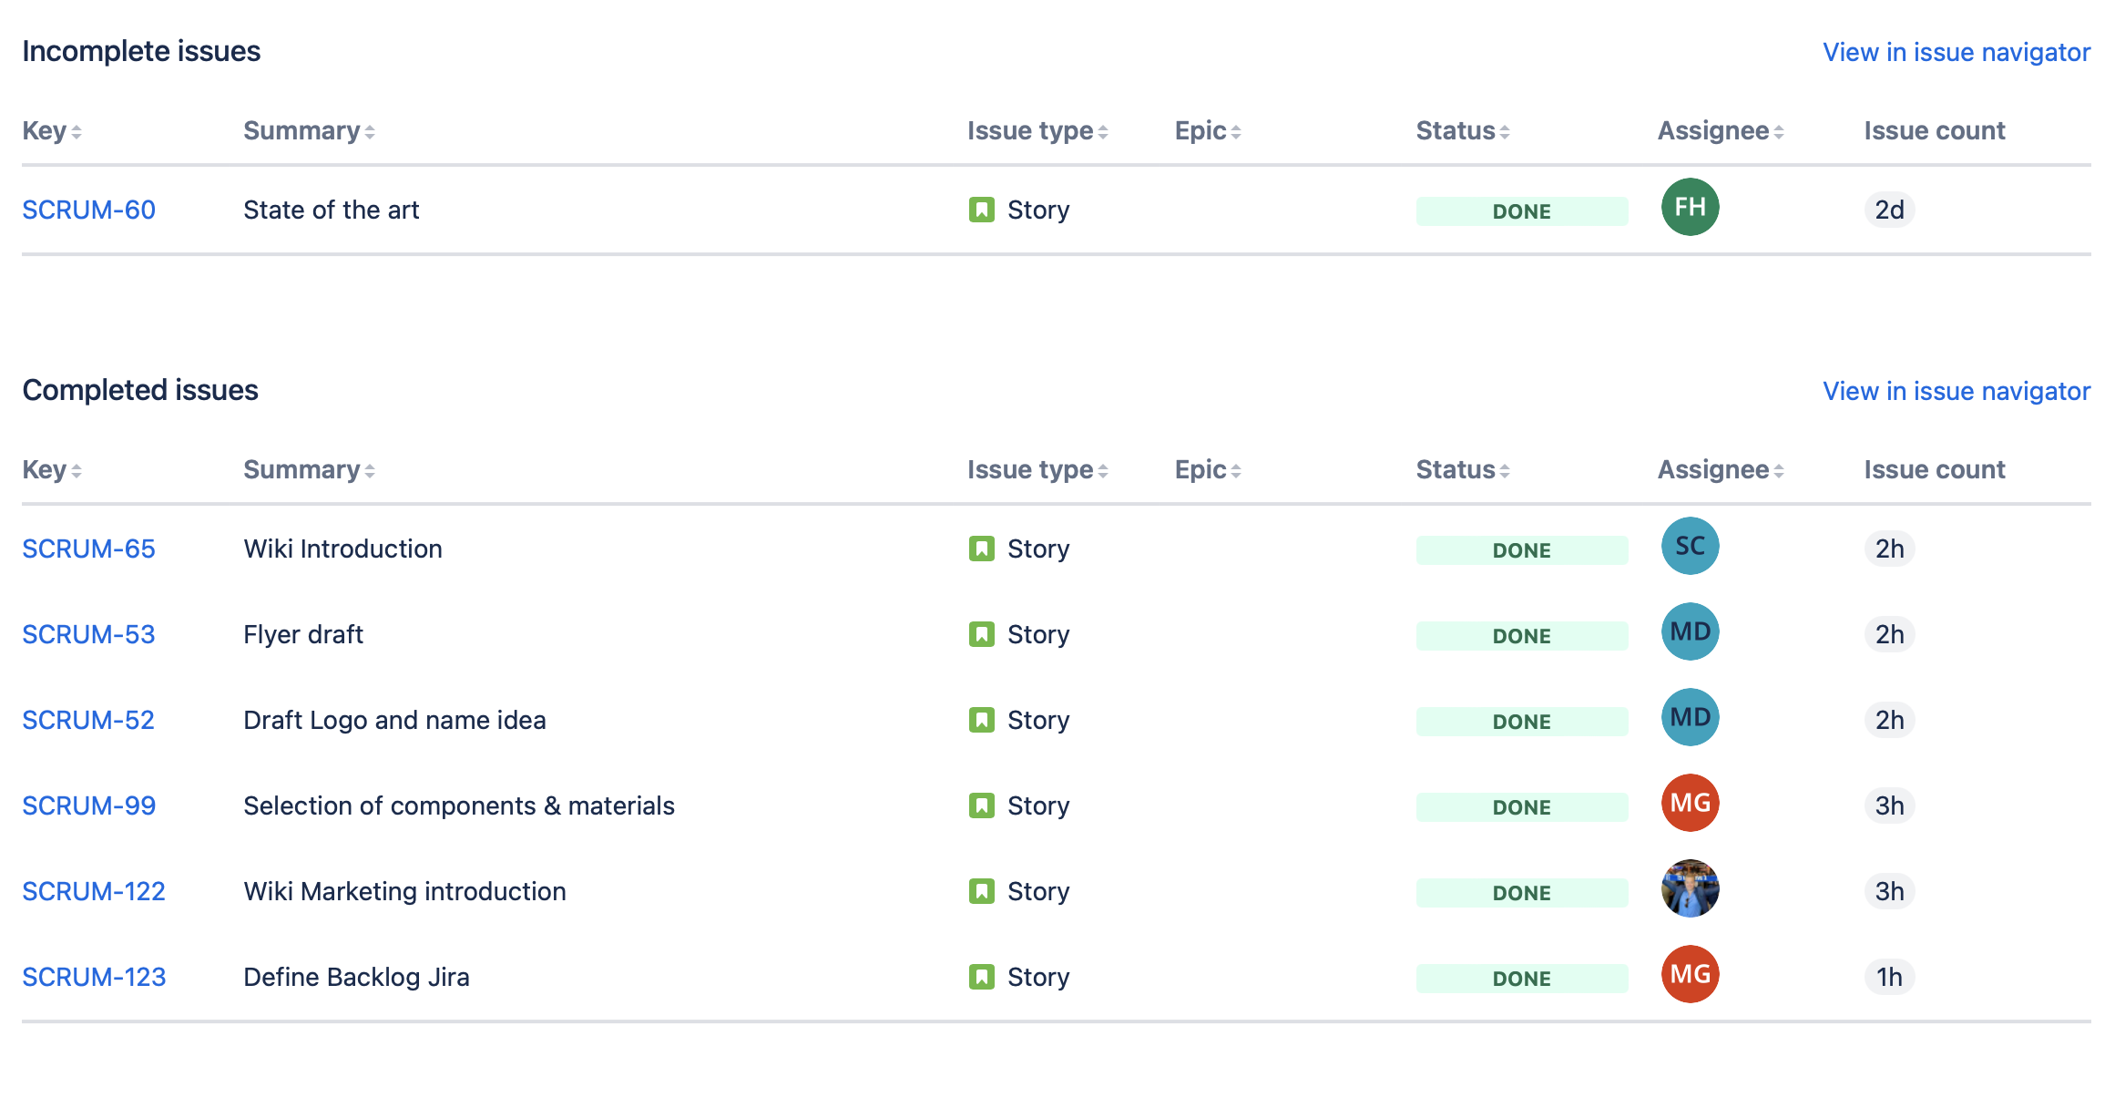Click the SC avatar on Wiki Introduction row
The height and width of the screenshot is (1108, 2115).
tap(1690, 546)
